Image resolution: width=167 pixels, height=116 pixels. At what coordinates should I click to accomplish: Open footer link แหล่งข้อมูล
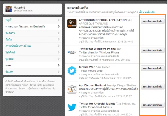pos(49,85)
